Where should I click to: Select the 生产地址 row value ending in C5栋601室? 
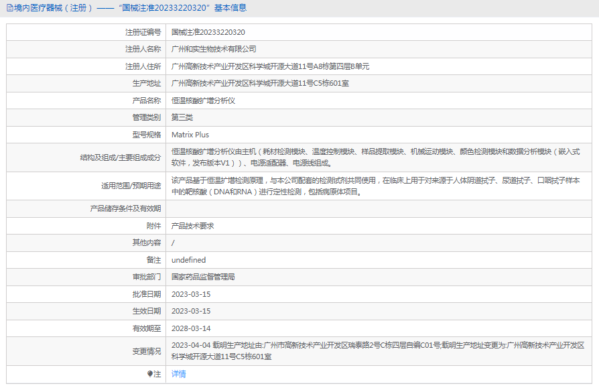click(260, 83)
